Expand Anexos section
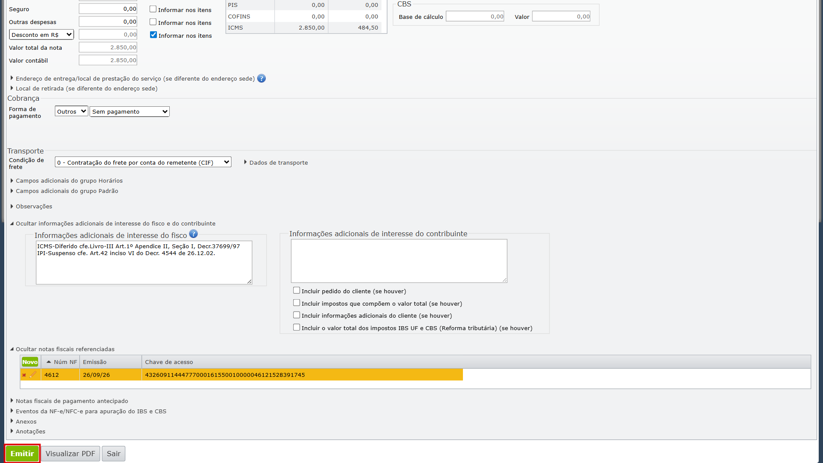The image size is (823, 463). 24,421
